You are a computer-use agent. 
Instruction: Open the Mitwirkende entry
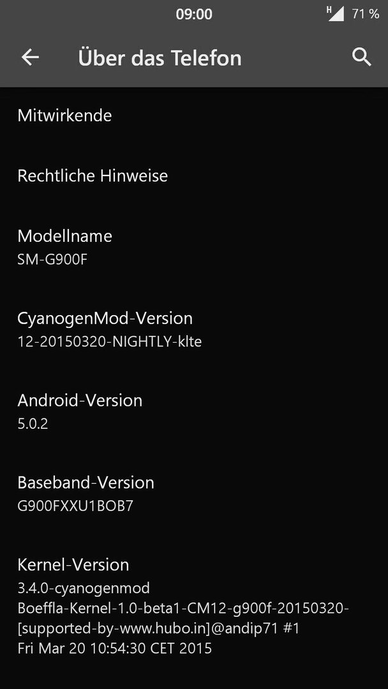pos(194,115)
